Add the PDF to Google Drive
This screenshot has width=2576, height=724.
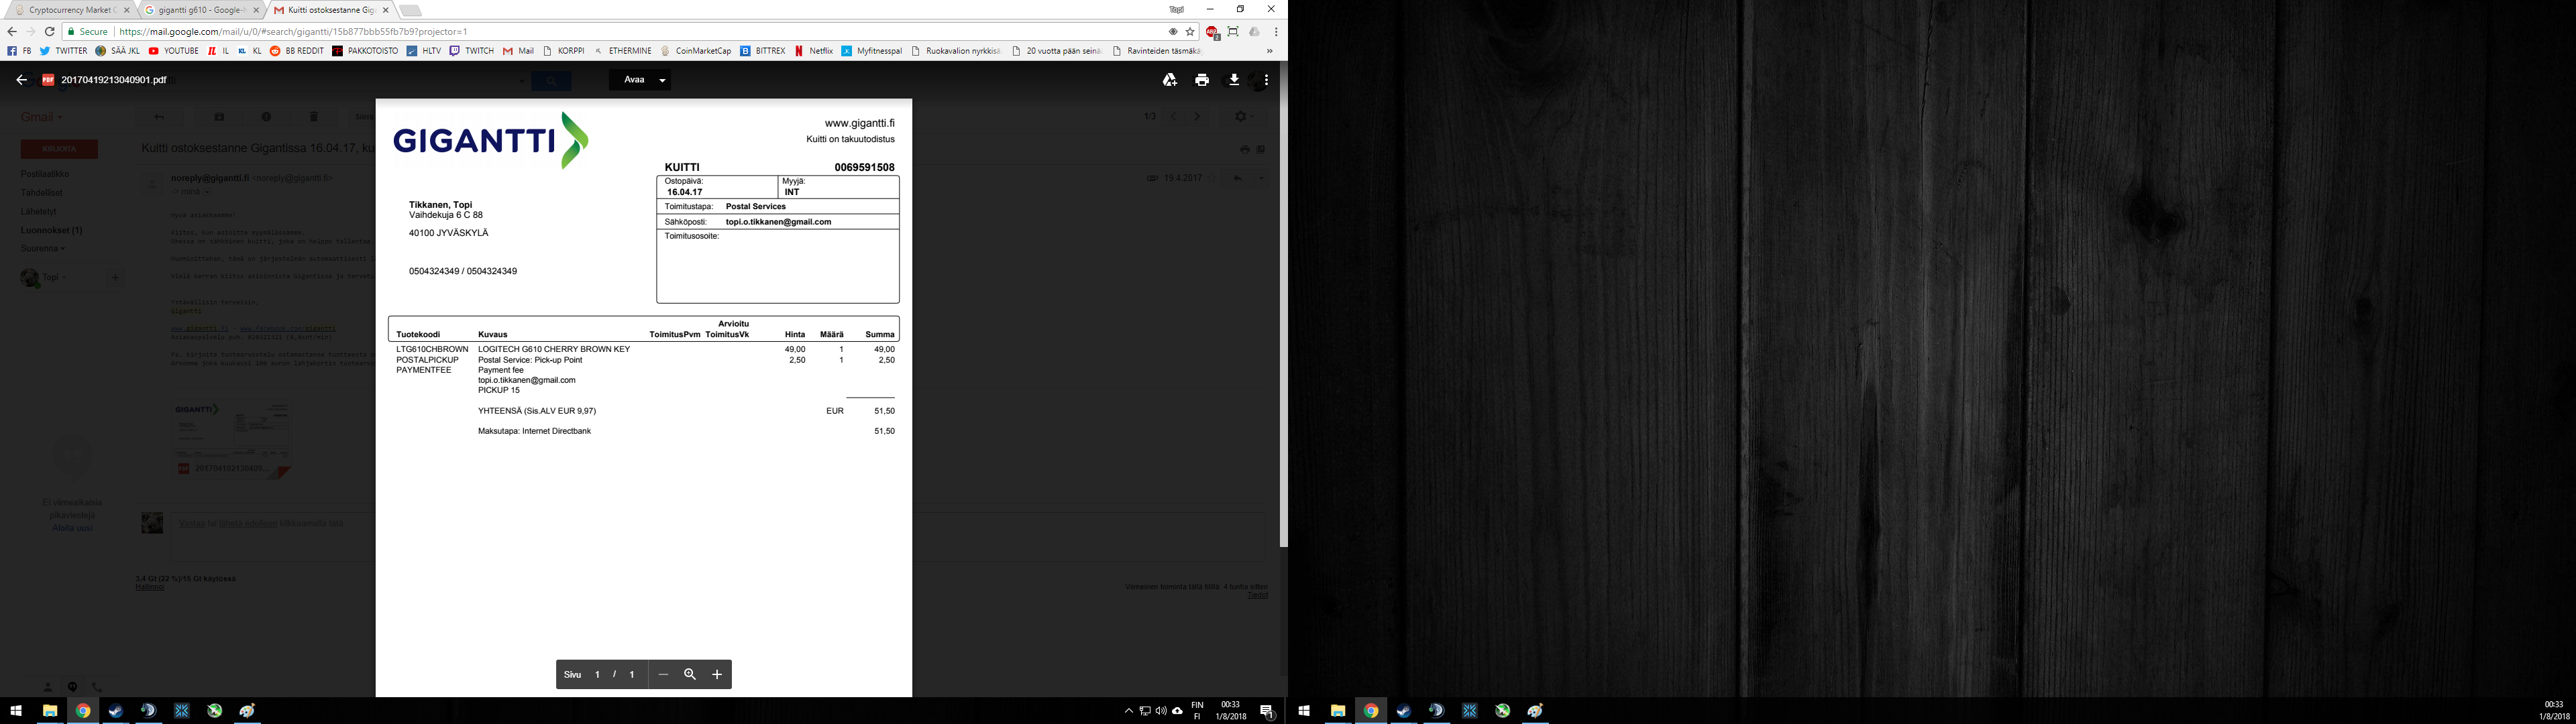pyautogui.click(x=1169, y=80)
